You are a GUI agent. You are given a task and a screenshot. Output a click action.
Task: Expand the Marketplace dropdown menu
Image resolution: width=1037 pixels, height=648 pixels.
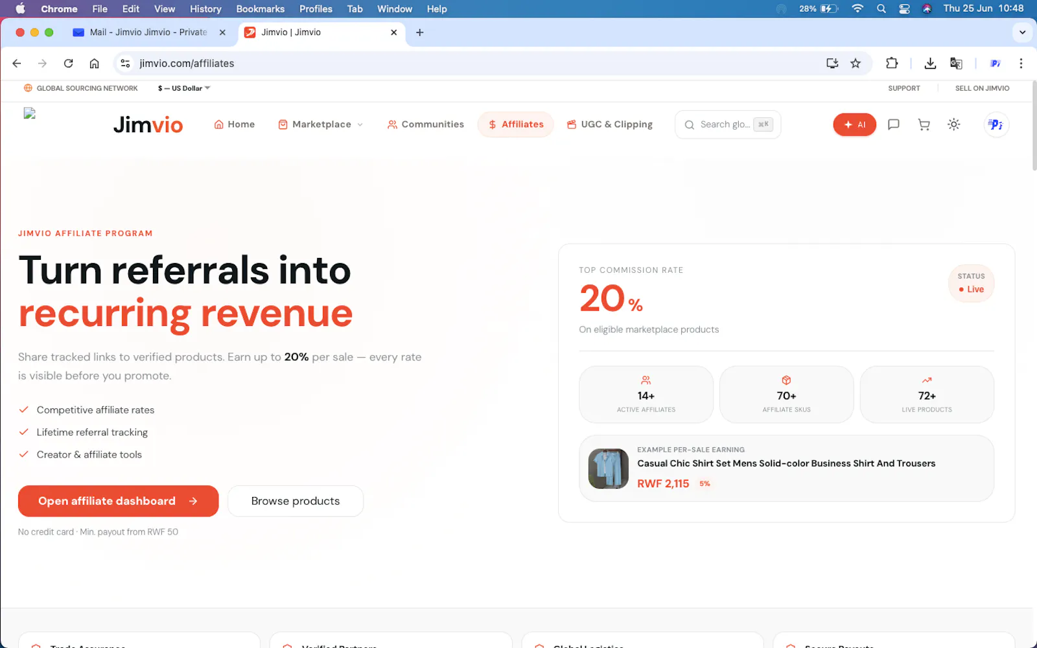[321, 124]
